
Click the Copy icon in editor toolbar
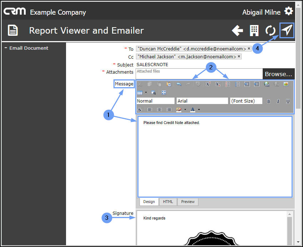point(150,84)
